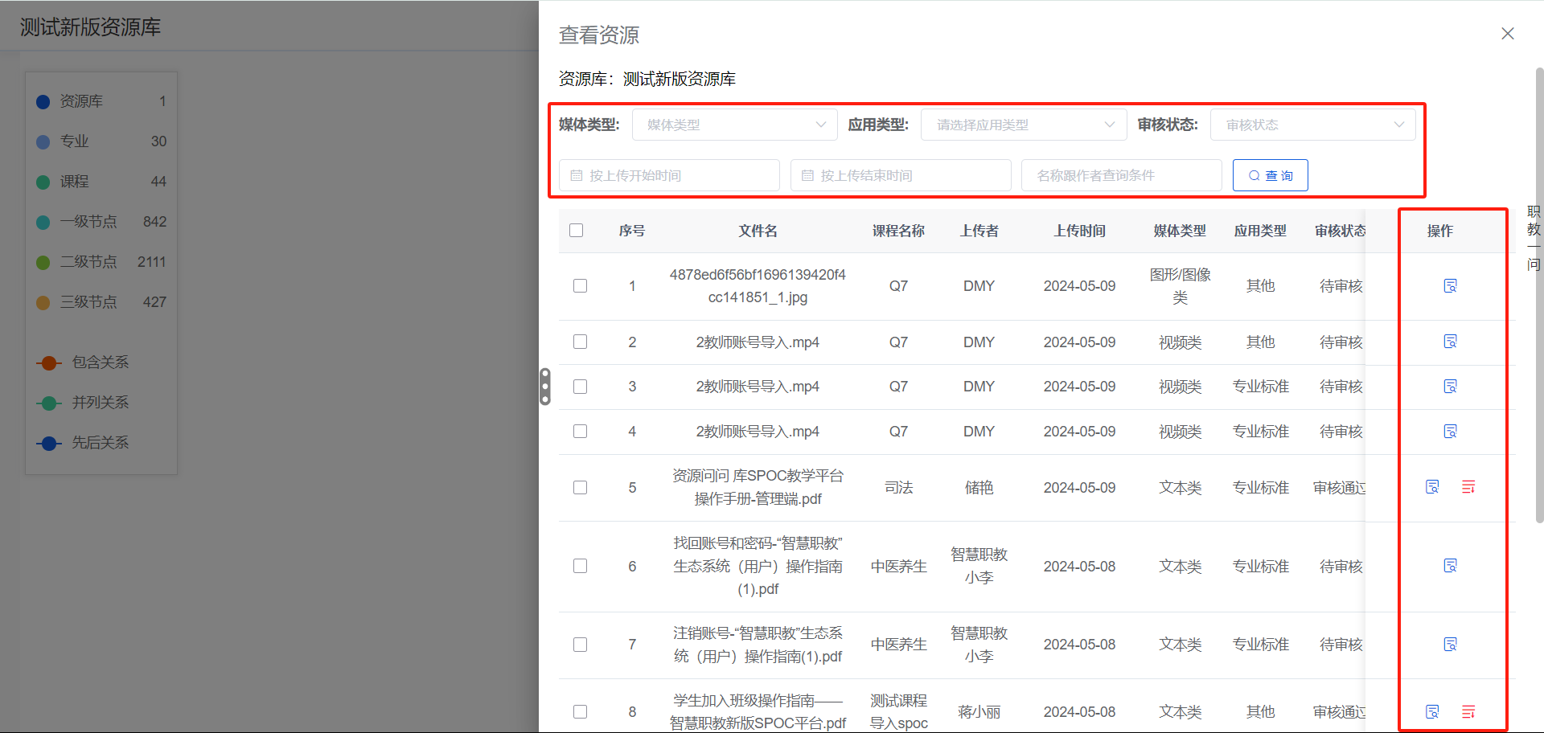1544x733 pixels.
Task: Click the drawer vertical scrollbar
Action: coord(1539,296)
